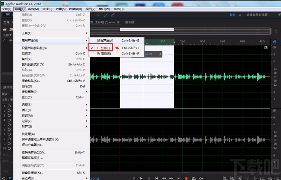The image size is (281, 180).
Task: Open the 效果(S) menu
Action: tap(60, 9)
